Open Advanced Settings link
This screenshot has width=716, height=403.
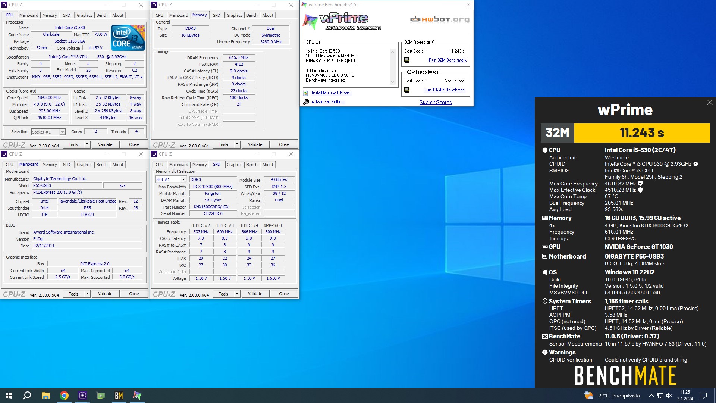tap(329, 102)
